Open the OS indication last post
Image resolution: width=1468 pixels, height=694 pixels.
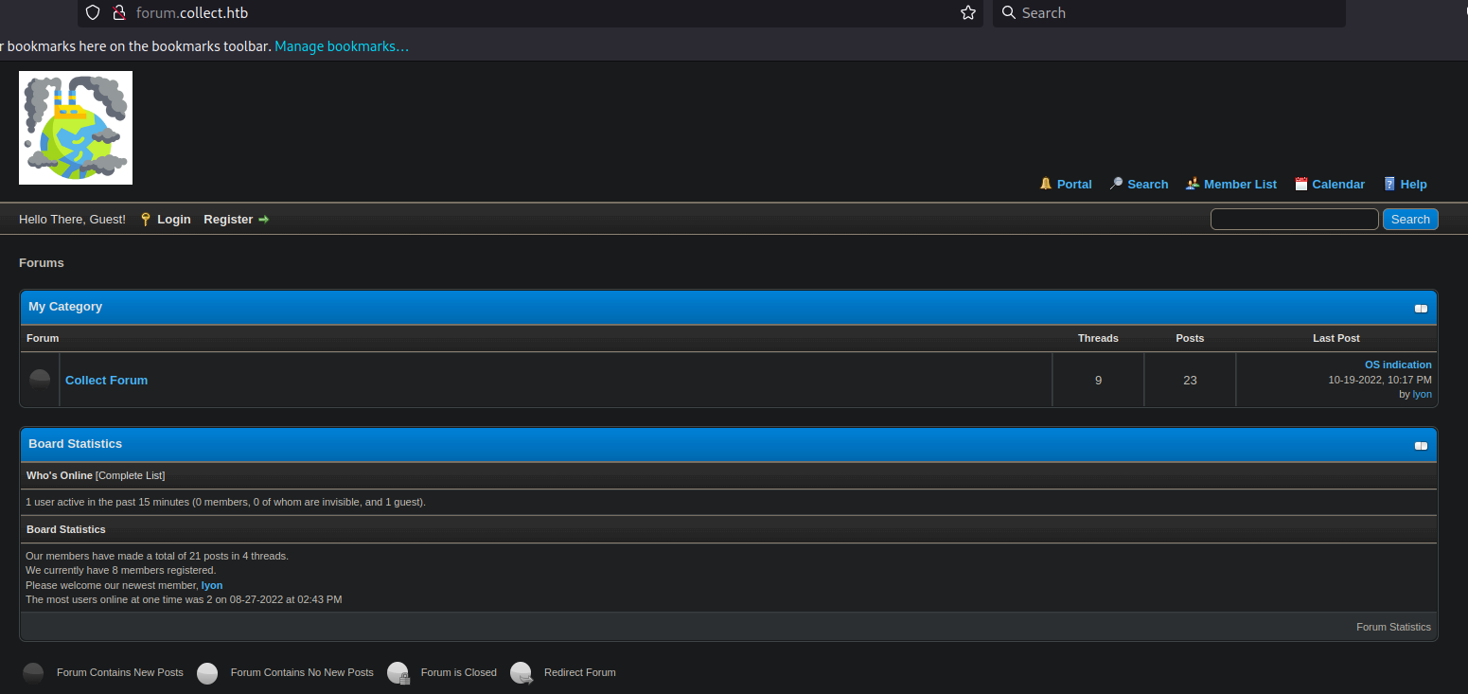tap(1397, 365)
